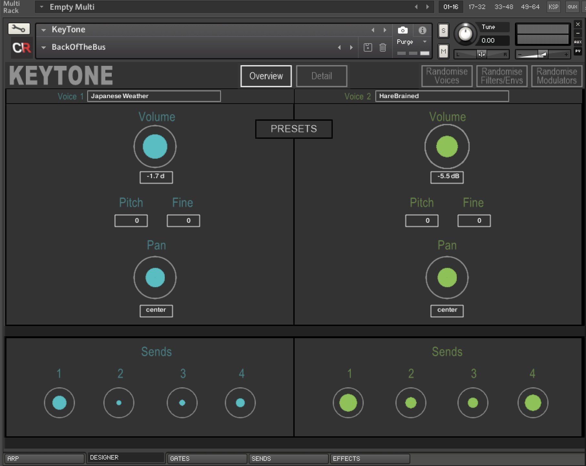
Task: Click the Tune knob
Action: 465,34
